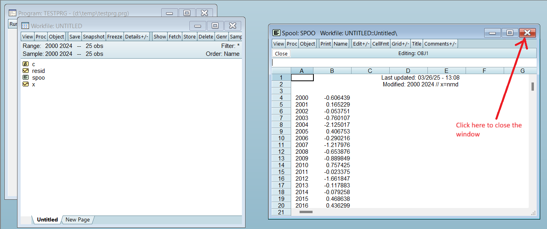Image resolution: width=547 pixels, height=229 pixels.
Task: Toggle Edit+/- mode in the spool window
Action: point(361,44)
